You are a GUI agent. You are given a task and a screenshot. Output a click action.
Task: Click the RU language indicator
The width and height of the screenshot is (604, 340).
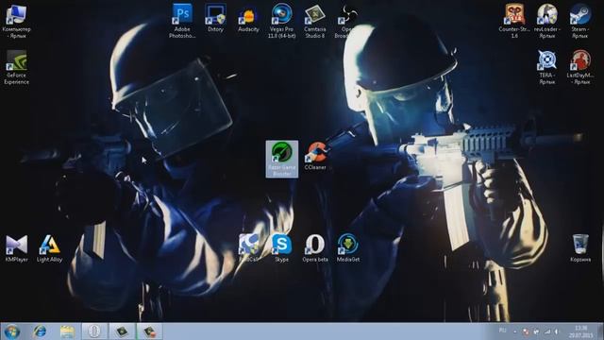click(502, 331)
